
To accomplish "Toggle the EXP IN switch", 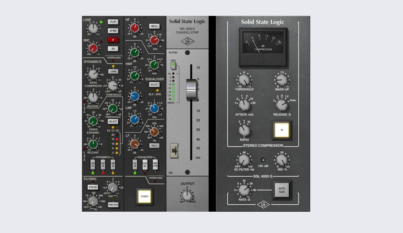I will click(x=103, y=164).
